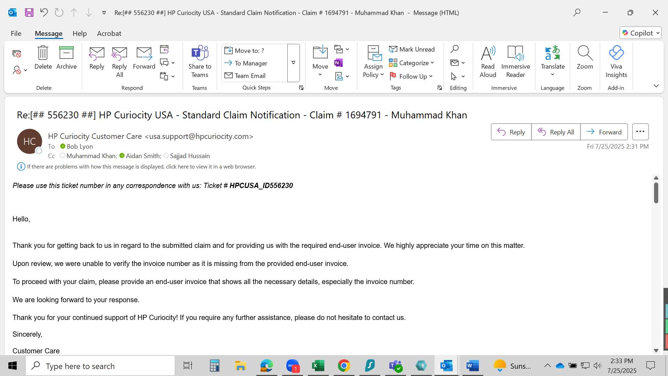668x376 pixels.
Task: Start Read Aloud
Action: coord(488,62)
